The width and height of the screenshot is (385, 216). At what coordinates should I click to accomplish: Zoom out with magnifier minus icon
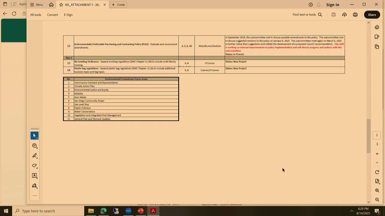pyautogui.click(x=377, y=200)
